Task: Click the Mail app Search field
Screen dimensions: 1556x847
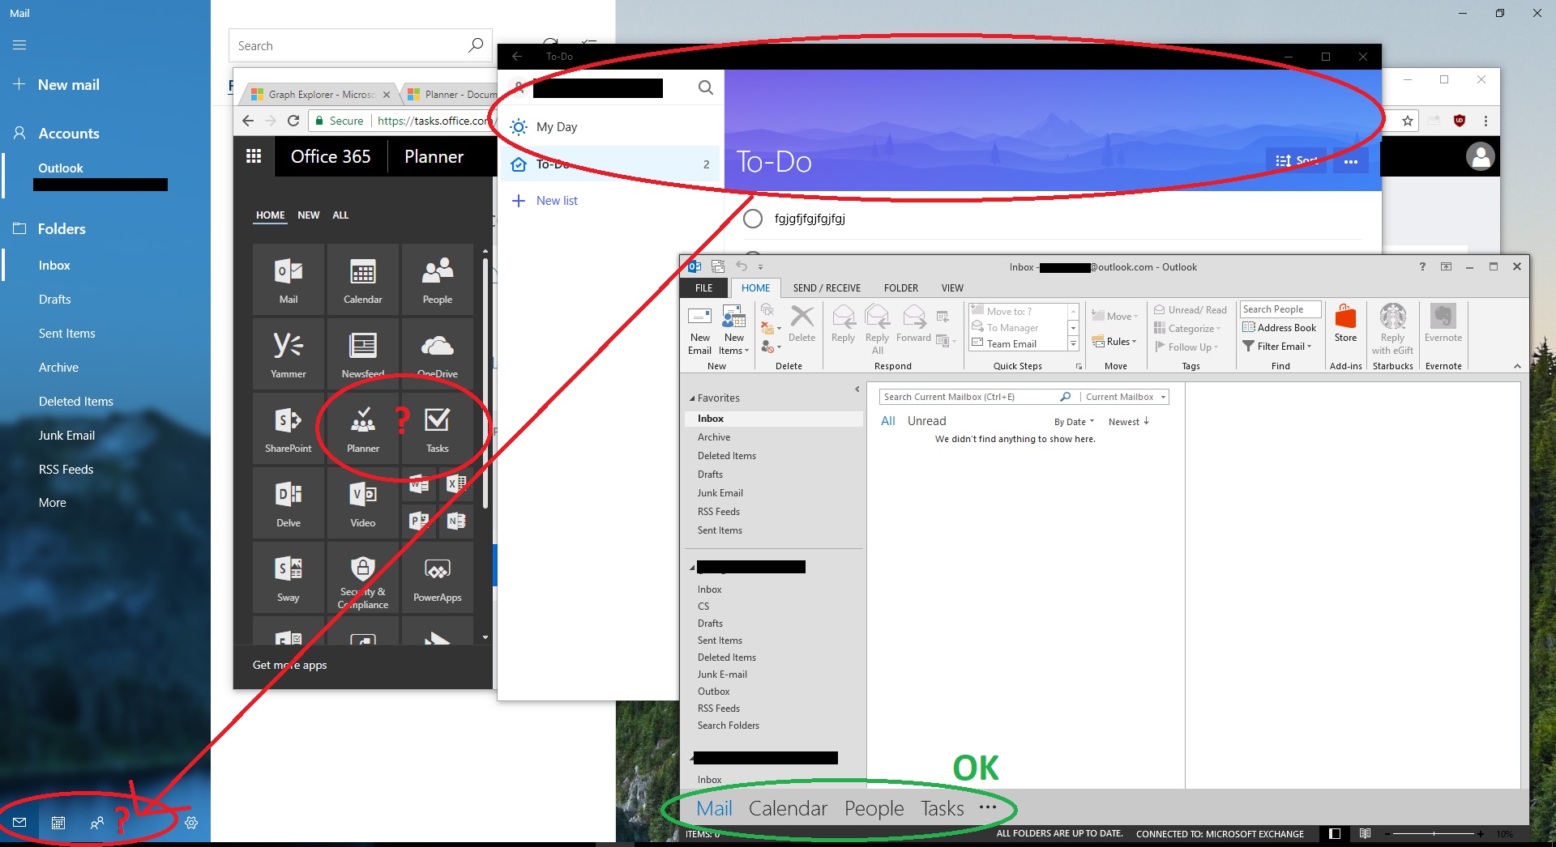Action: [x=361, y=46]
